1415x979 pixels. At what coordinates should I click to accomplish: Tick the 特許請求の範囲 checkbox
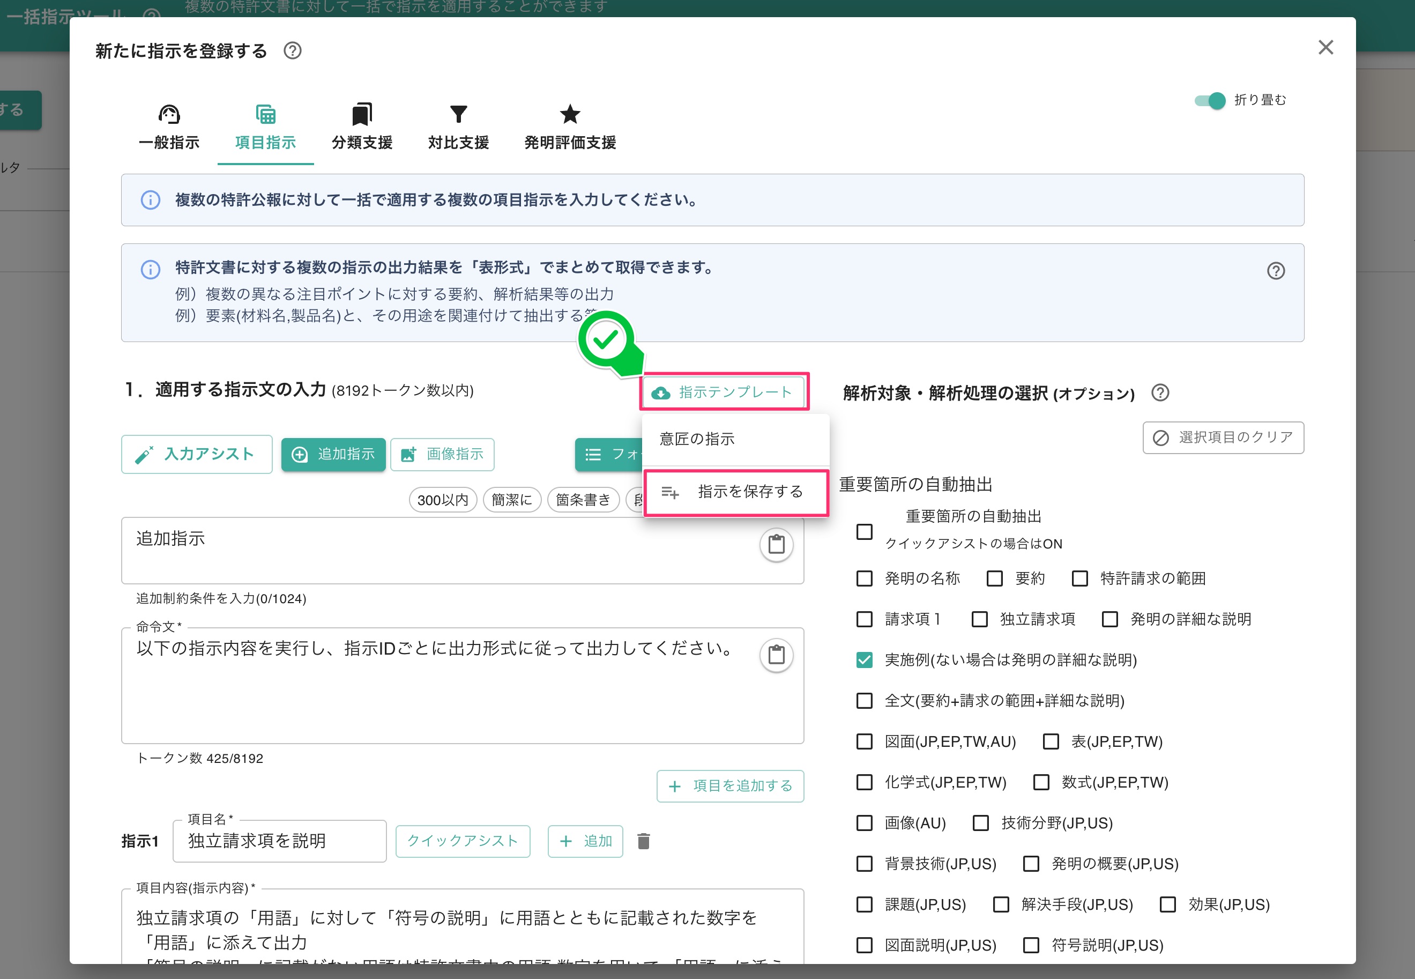(1079, 578)
